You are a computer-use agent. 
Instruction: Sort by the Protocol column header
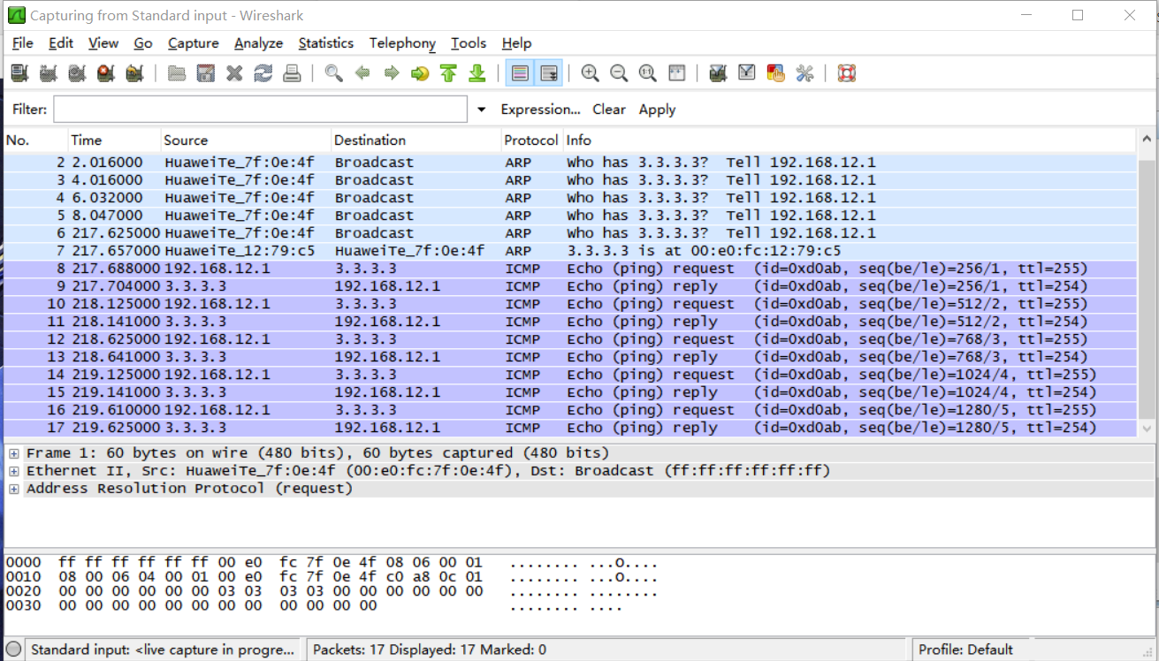pos(531,140)
